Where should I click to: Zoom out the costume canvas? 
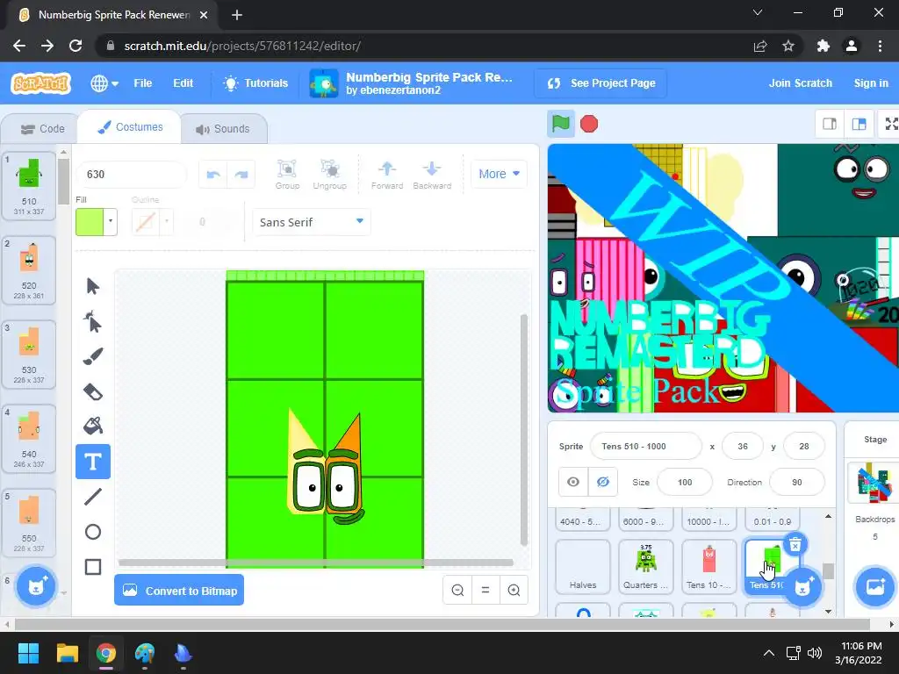point(457,591)
